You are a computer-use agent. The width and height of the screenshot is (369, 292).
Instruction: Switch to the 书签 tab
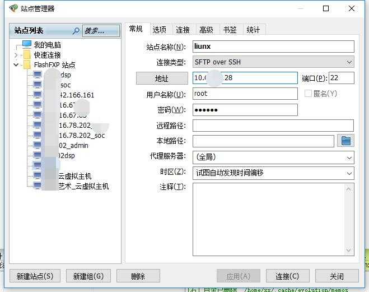[230, 30]
